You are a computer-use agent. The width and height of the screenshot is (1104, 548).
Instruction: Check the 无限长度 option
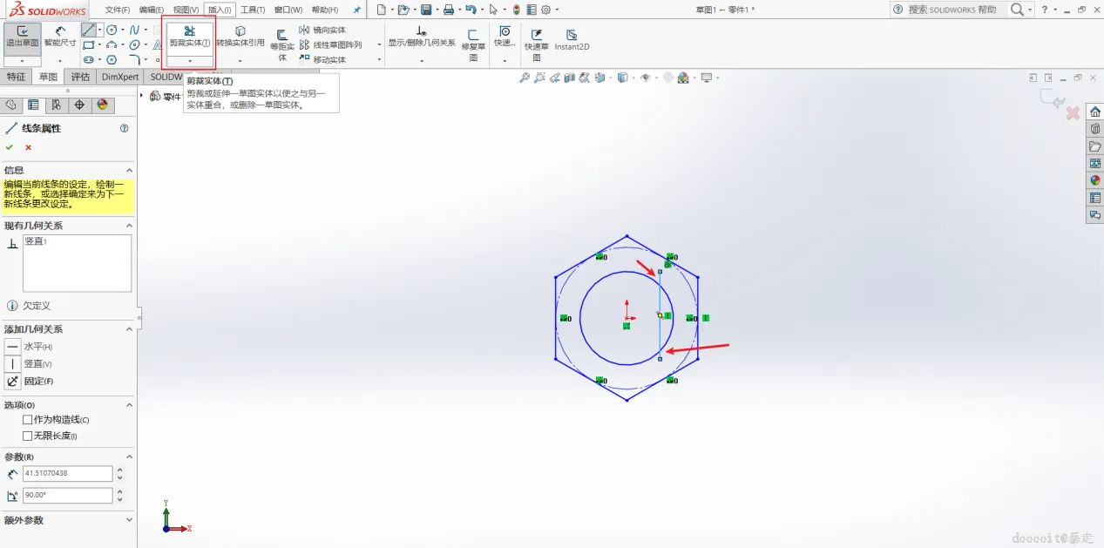(x=28, y=436)
